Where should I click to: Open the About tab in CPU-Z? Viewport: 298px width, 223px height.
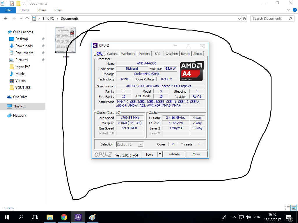(198, 54)
